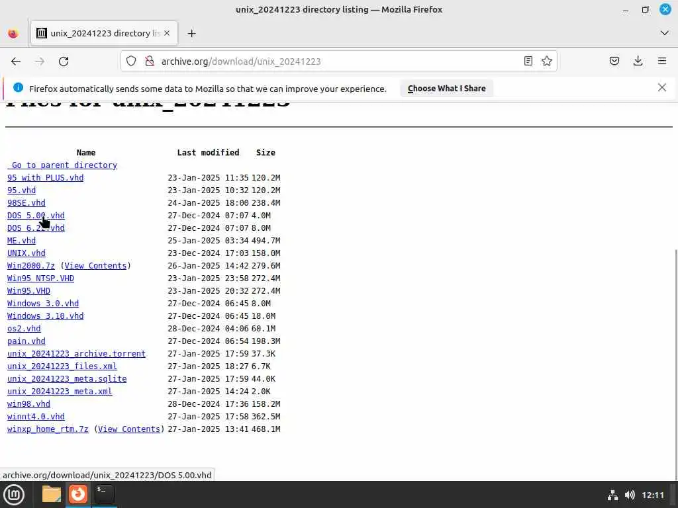Download the pain.vhd file
The image size is (678, 508).
click(26, 341)
